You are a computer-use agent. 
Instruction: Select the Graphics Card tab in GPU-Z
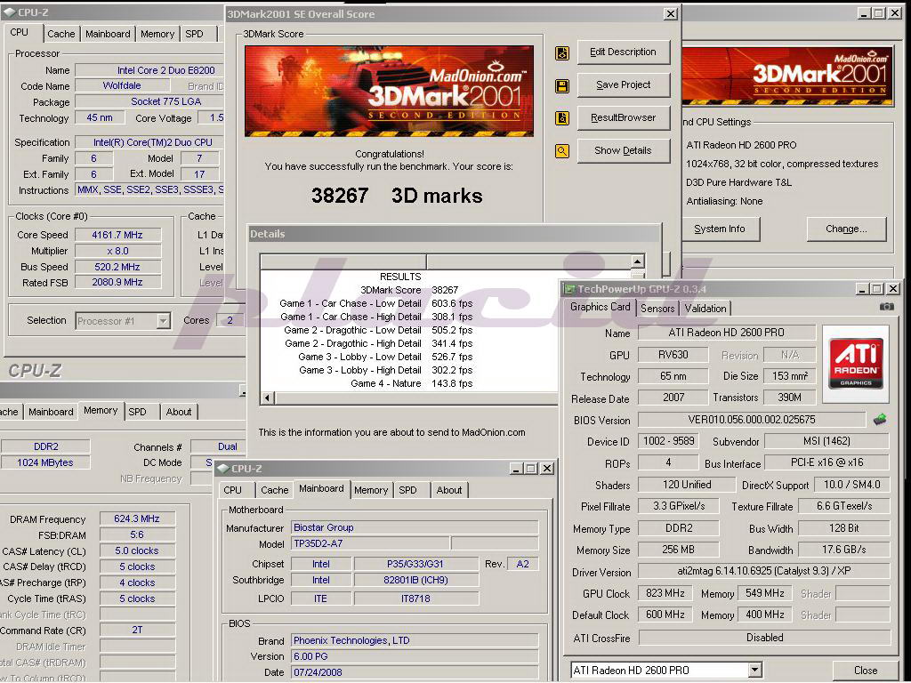(601, 307)
